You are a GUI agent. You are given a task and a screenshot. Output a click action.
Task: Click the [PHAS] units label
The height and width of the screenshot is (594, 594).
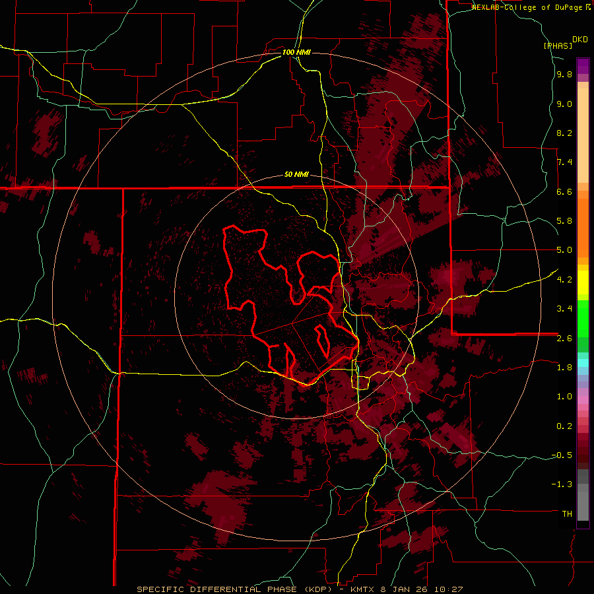click(x=558, y=46)
